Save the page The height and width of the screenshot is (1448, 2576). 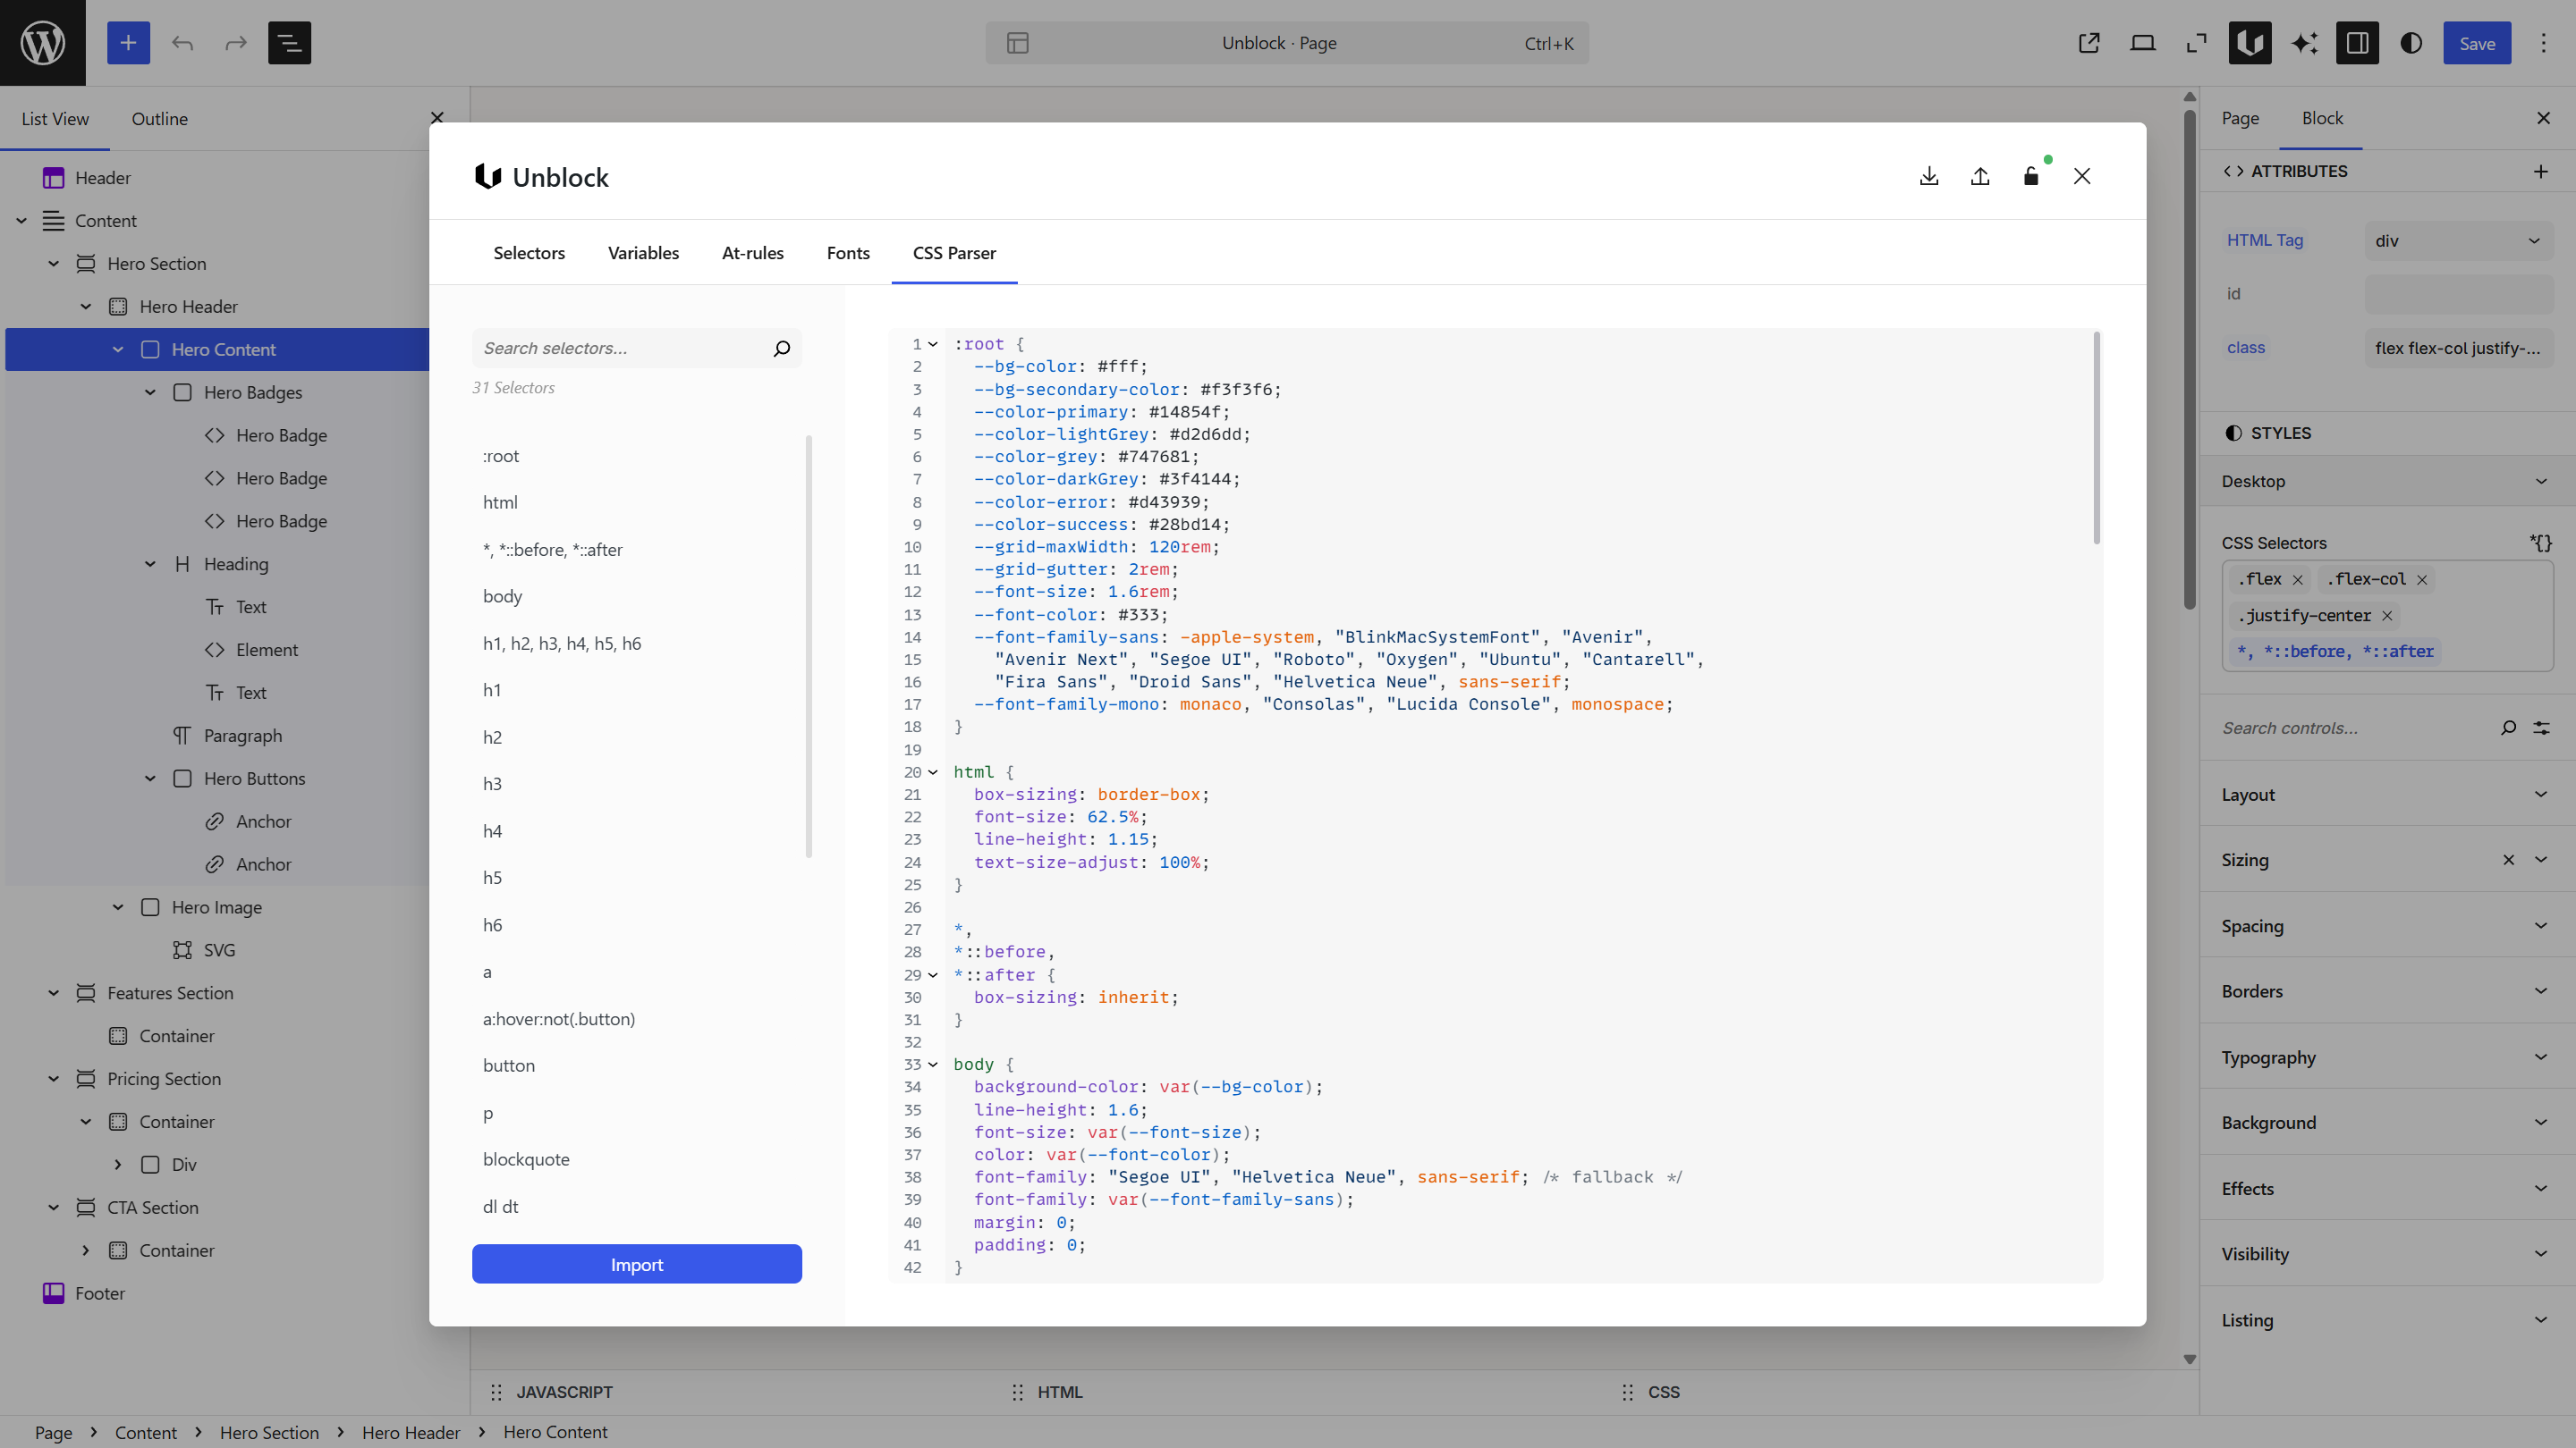(2477, 43)
